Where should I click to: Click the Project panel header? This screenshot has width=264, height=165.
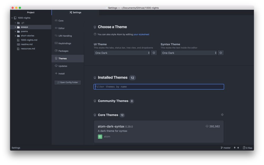(31, 12)
